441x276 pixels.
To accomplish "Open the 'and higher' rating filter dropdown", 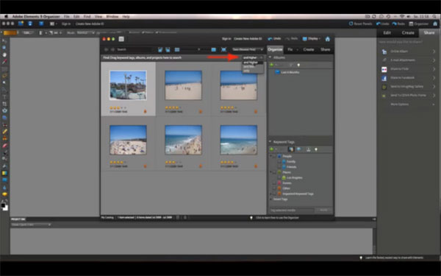I will coord(253,57).
